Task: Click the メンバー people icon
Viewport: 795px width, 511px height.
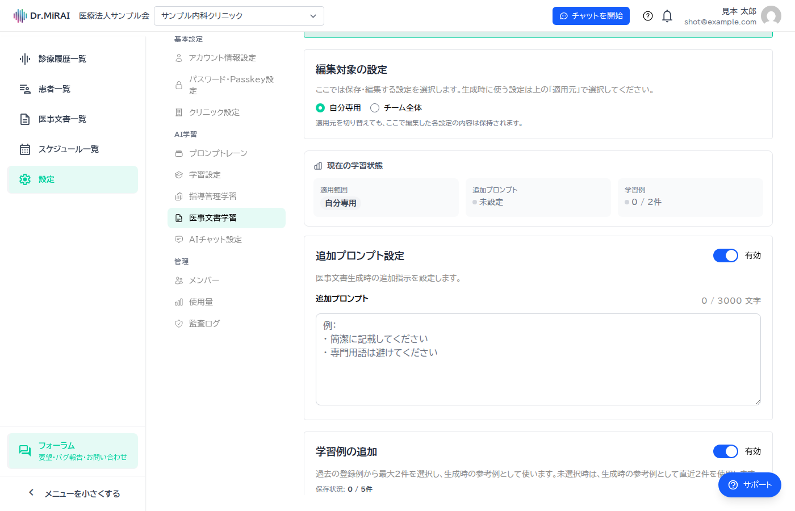Action: coord(179,280)
